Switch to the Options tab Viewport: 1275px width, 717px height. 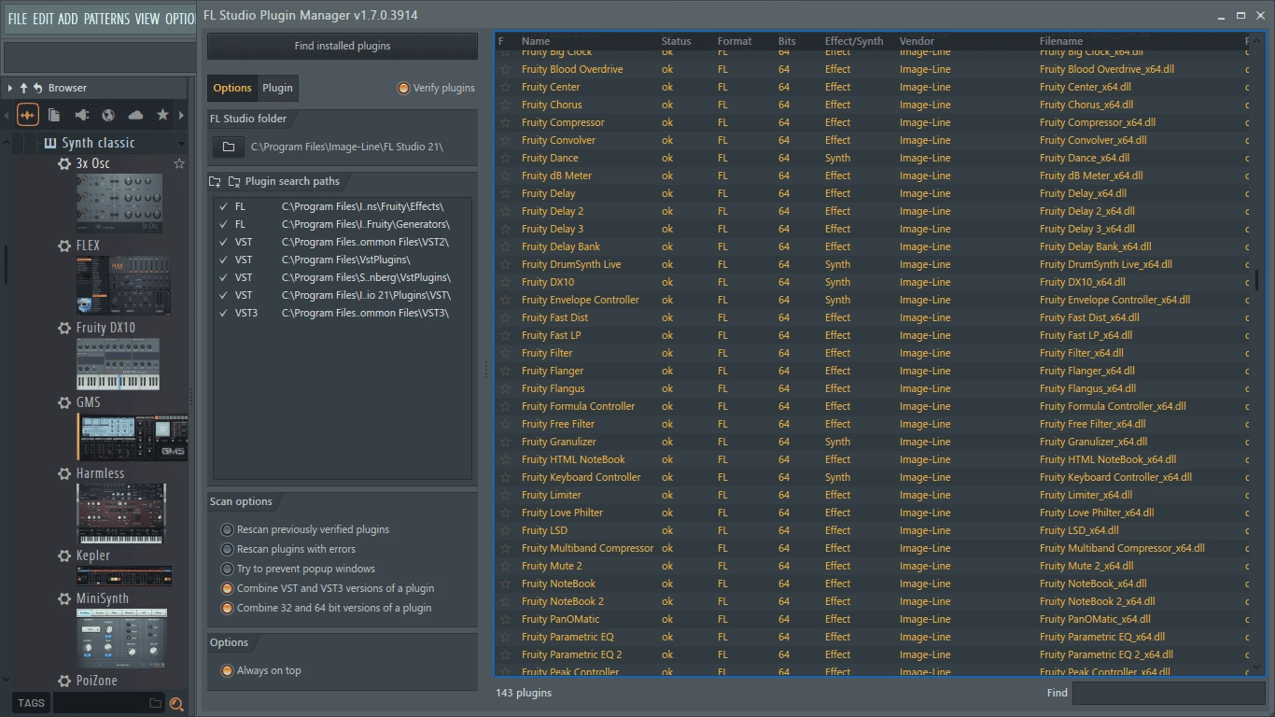coord(232,88)
